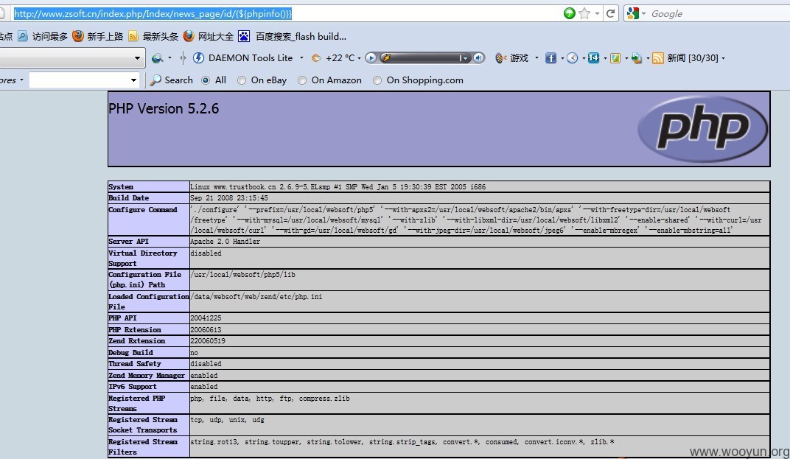
Task: Click the address bar URL
Action: tap(153, 13)
